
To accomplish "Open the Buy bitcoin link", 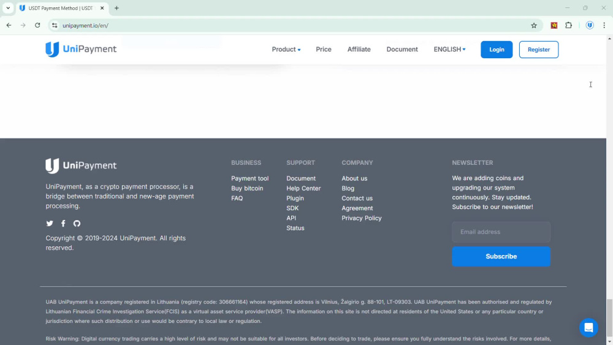I will tap(247, 188).
